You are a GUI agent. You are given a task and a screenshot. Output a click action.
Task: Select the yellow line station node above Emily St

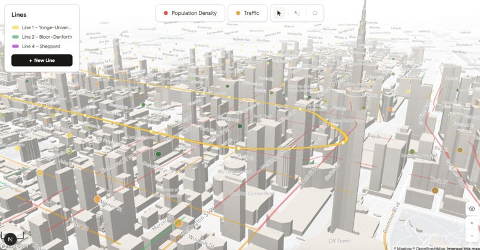(238, 148)
